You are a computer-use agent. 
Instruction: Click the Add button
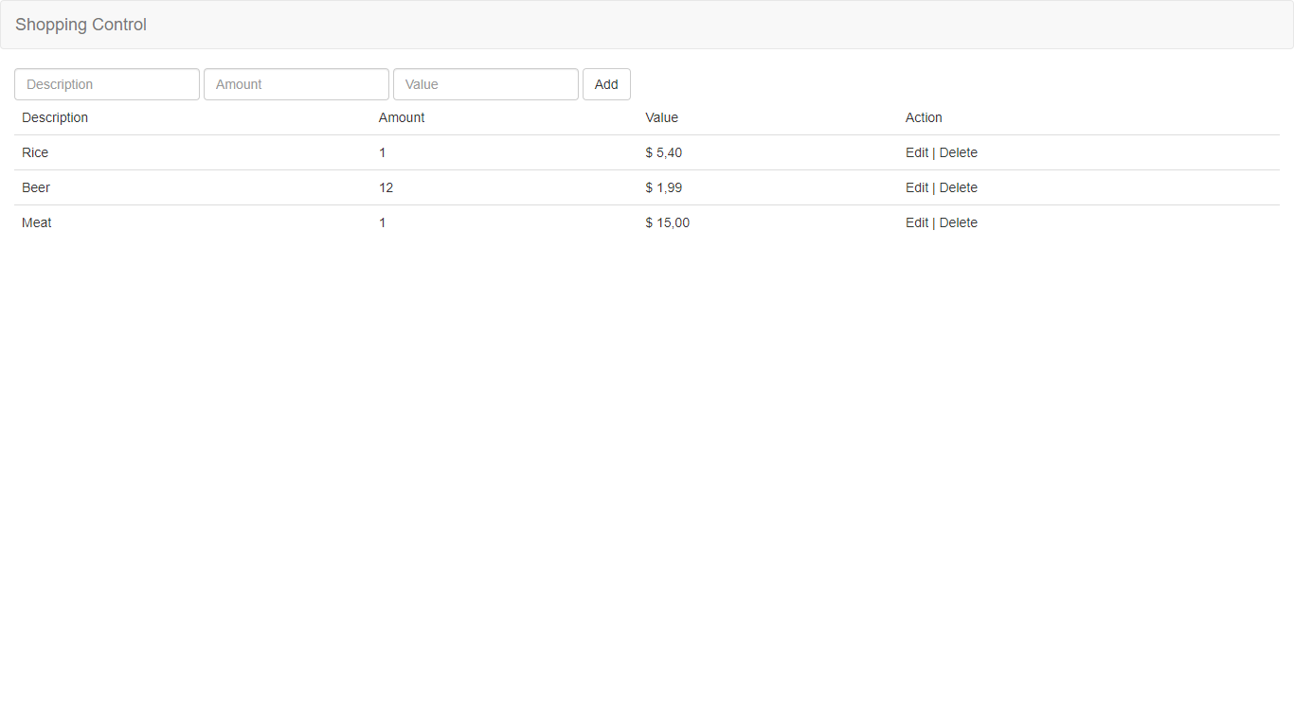[x=606, y=84]
